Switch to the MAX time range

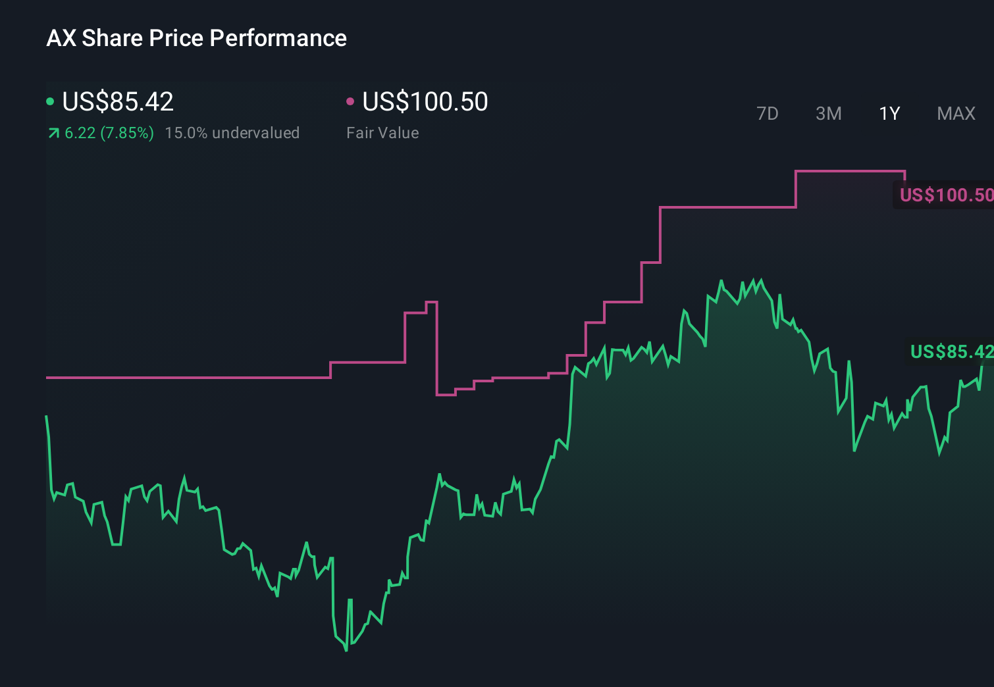[x=956, y=114]
